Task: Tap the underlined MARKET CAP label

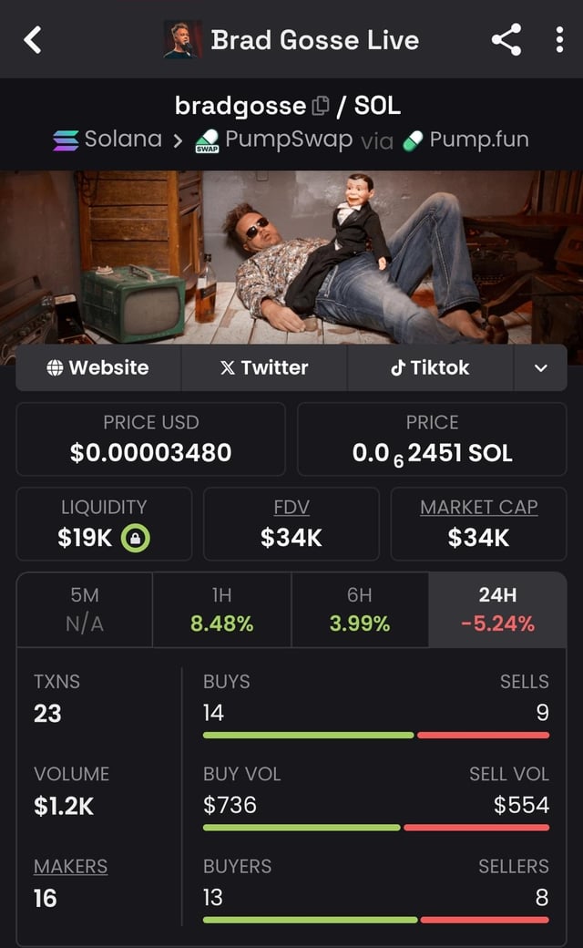Action: tap(478, 508)
